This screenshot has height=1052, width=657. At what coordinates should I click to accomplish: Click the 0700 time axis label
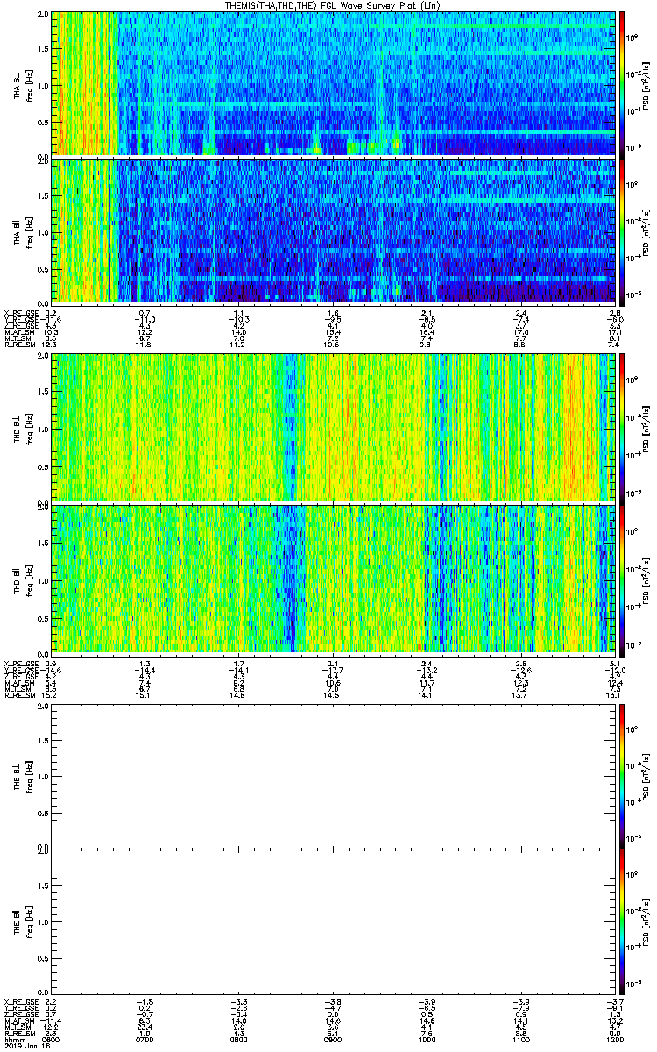tap(145, 1038)
